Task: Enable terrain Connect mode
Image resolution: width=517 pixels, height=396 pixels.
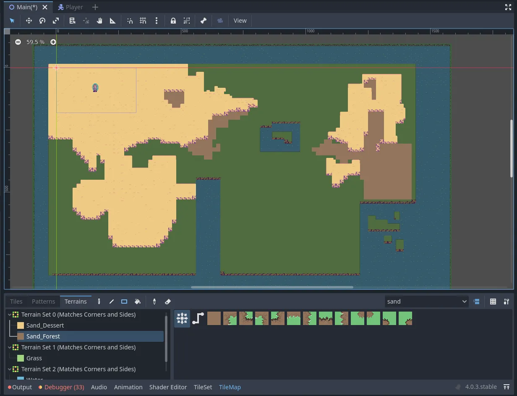Action: click(x=182, y=318)
